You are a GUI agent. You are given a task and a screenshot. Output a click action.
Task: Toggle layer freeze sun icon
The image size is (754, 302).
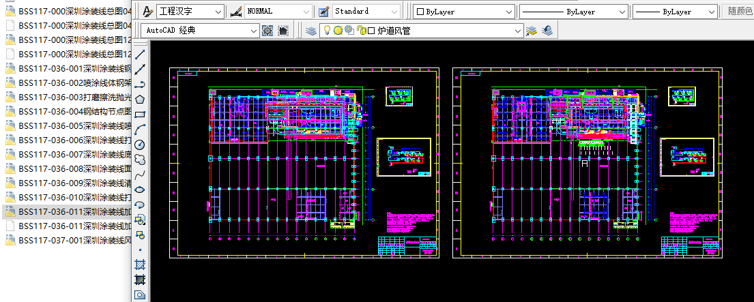[338, 31]
